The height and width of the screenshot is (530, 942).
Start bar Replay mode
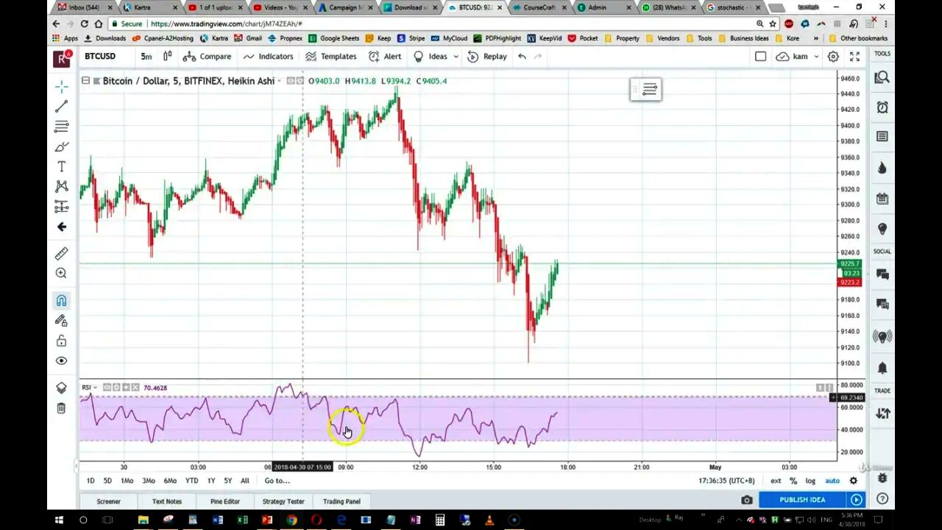point(487,56)
